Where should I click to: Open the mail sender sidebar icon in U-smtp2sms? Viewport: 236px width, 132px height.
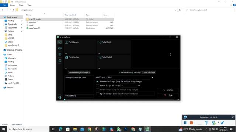(x=60, y=42)
